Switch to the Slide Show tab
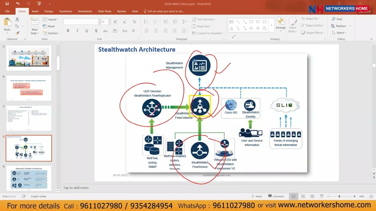The height and width of the screenshot is (211, 376). pos(105,11)
